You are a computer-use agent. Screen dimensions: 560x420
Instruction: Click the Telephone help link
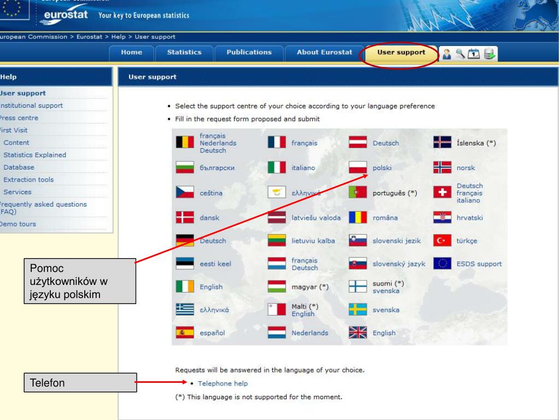tap(223, 383)
